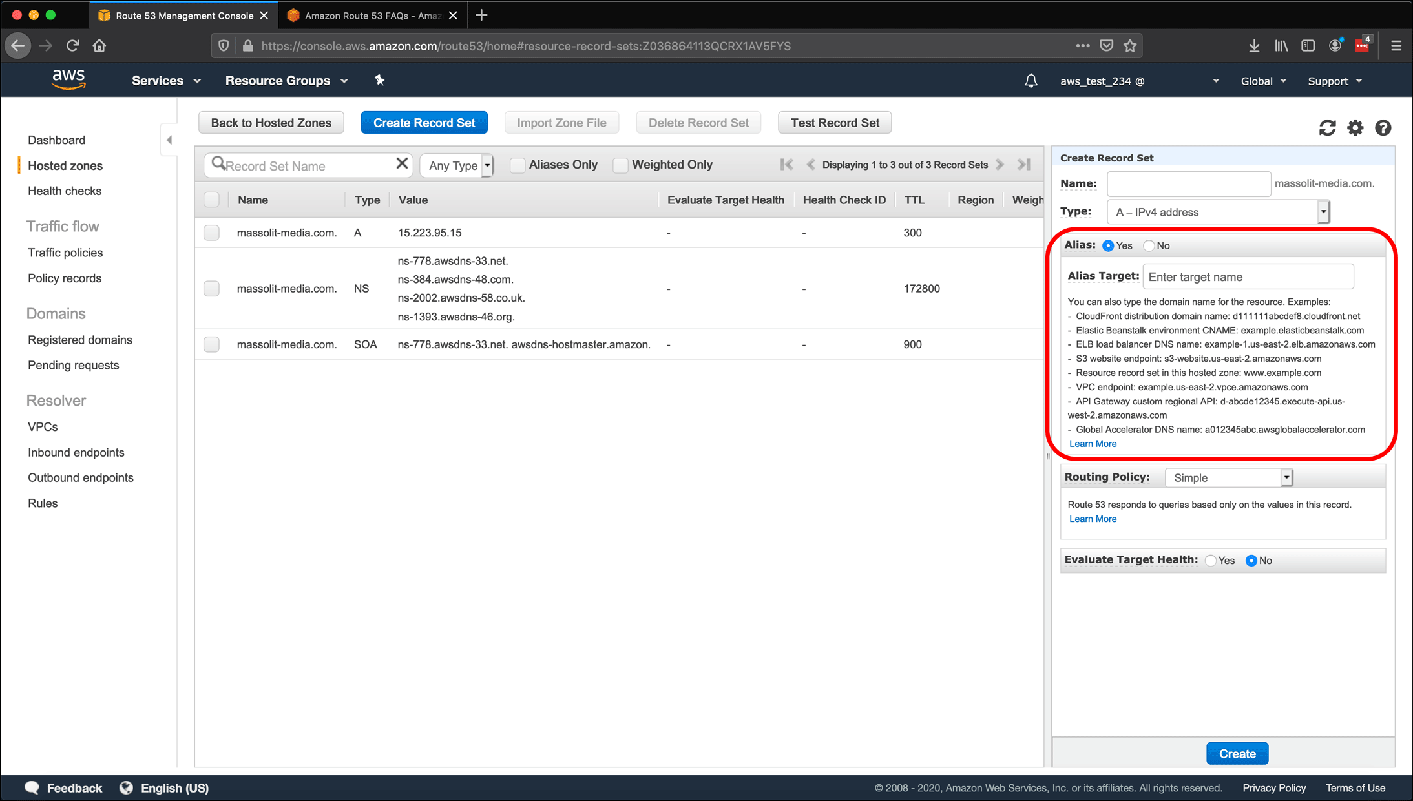Click the Test Record Set button
Image resolution: width=1413 pixels, height=801 pixels.
[835, 123]
